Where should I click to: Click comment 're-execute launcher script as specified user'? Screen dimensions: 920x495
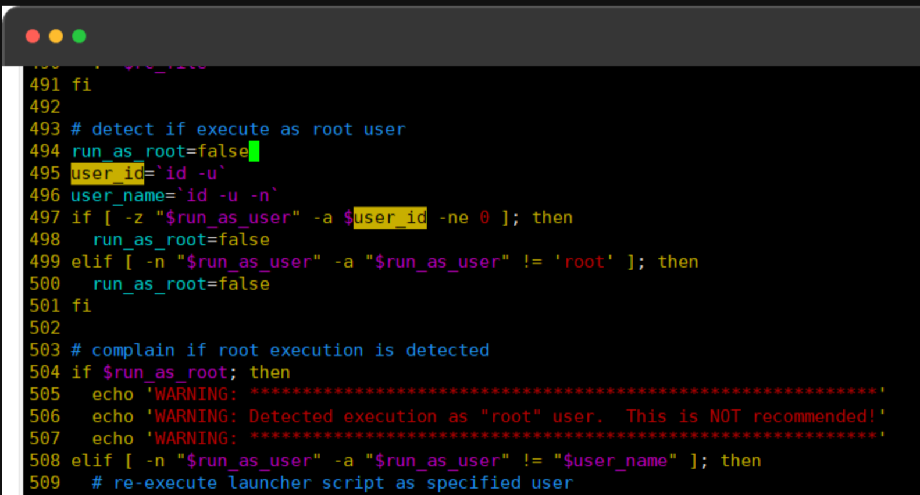pos(332,483)
